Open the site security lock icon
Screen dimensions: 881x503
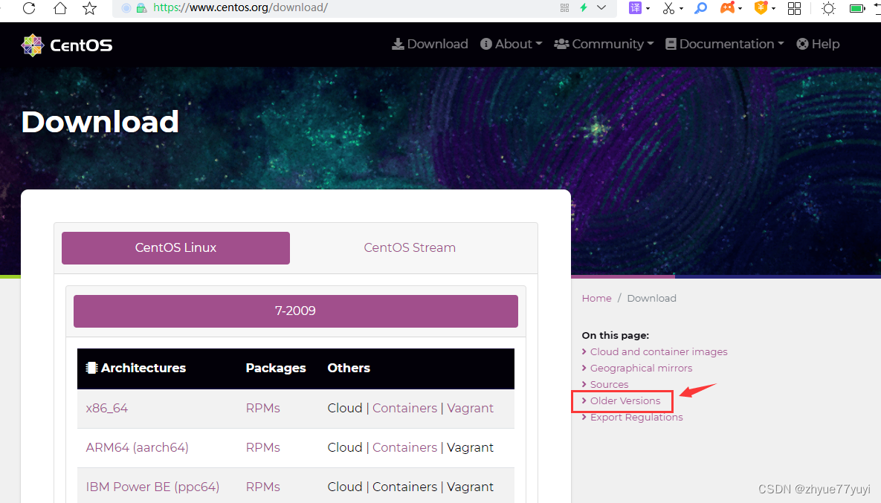tap(142, 8)
